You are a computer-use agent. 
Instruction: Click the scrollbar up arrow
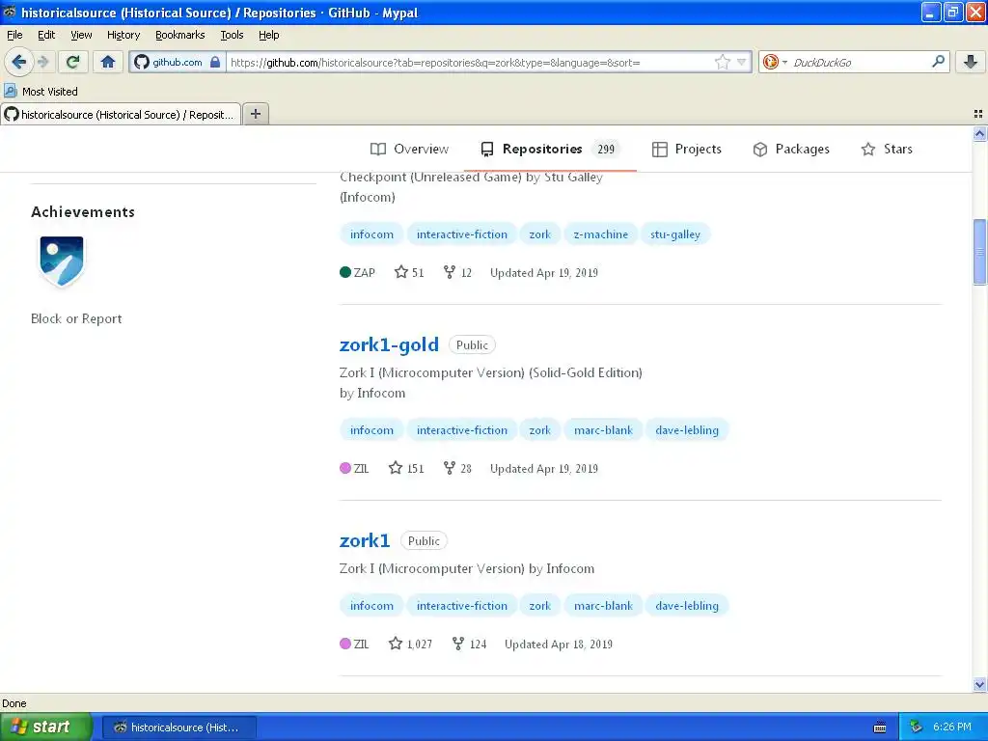(x=979, y=133)
